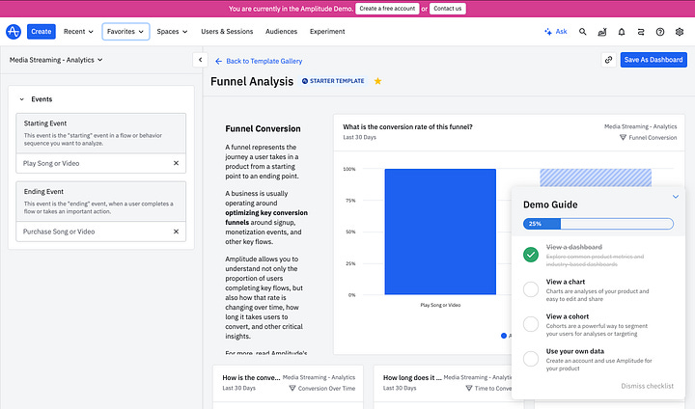Click the Starter Template badge
Screen dimensions: 695x409
click(x=333, y=81)
